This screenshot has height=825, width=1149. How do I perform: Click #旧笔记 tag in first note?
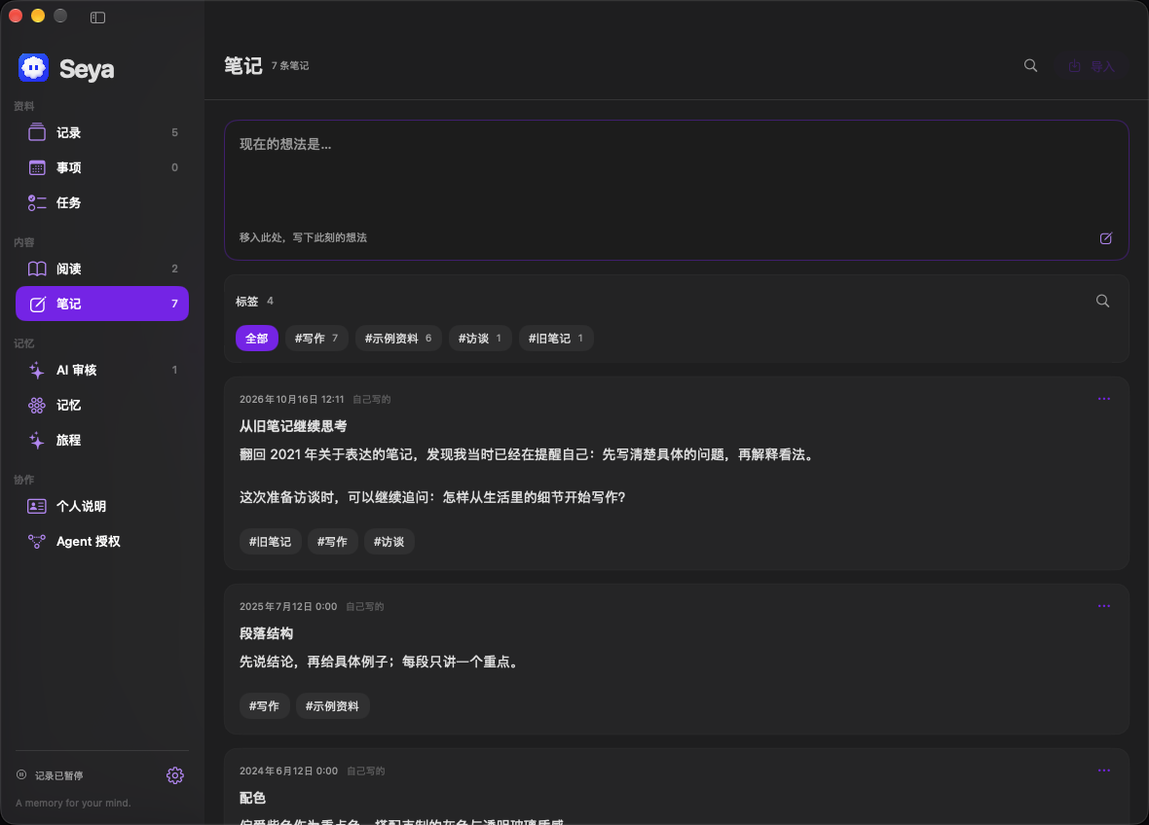click(270, 542)
